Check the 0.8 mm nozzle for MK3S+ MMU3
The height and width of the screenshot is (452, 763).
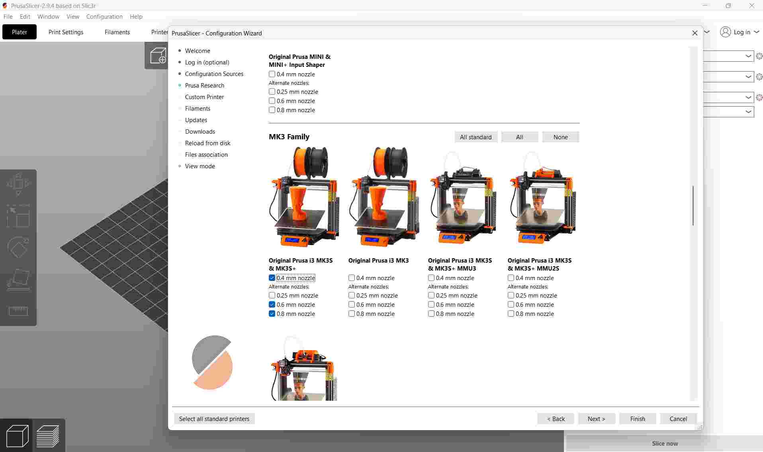click(431, 314)
